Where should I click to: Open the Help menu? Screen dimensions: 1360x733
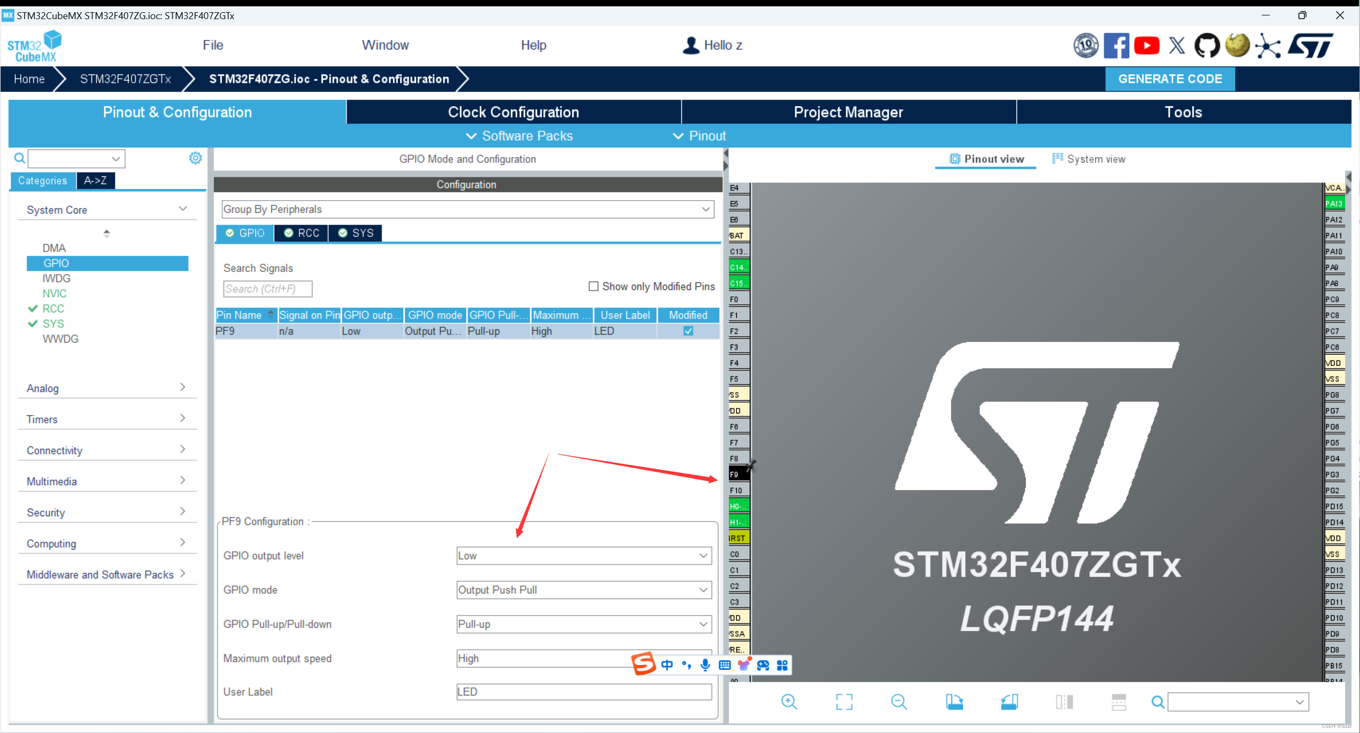[x=533, y=45]
